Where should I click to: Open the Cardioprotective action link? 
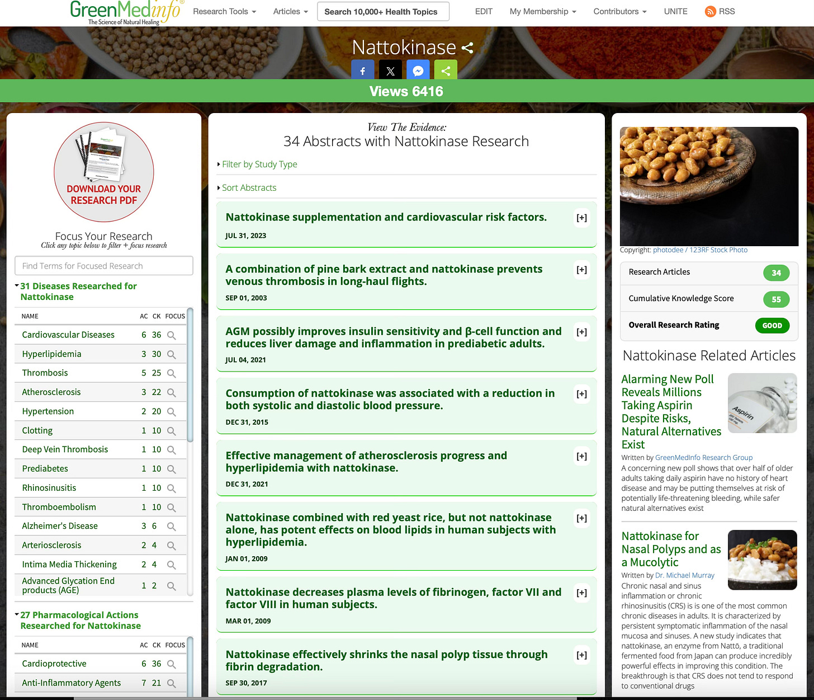54,664
